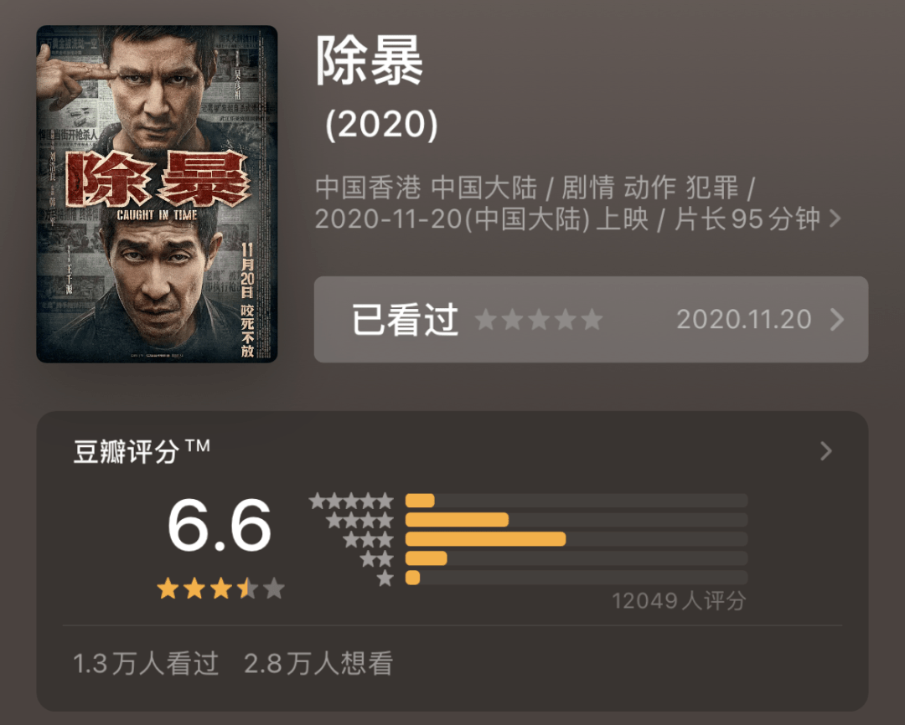Tap the 1.3万人看过 link
The height and width of the screenshot is (725, 905).
click(x=142, y=666)
